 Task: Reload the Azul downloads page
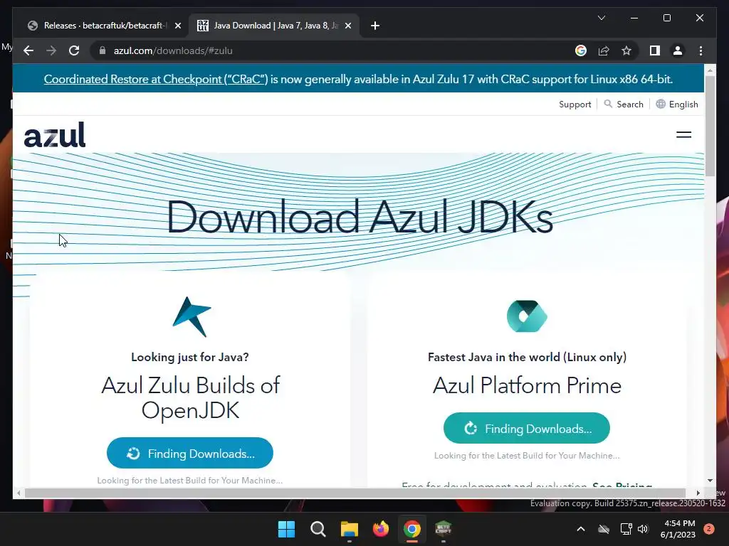click(74, 50)
